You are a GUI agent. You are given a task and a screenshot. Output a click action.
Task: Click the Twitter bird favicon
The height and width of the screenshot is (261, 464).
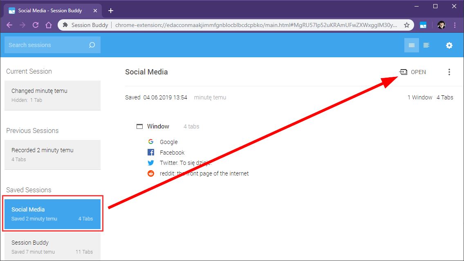coord(151,163)
